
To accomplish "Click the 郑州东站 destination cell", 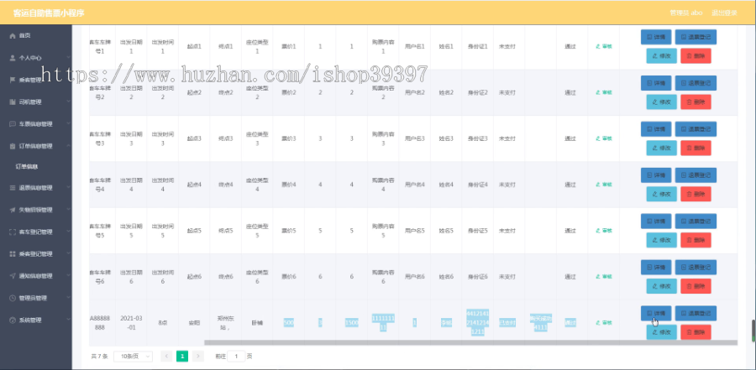I will pos(225,323).
